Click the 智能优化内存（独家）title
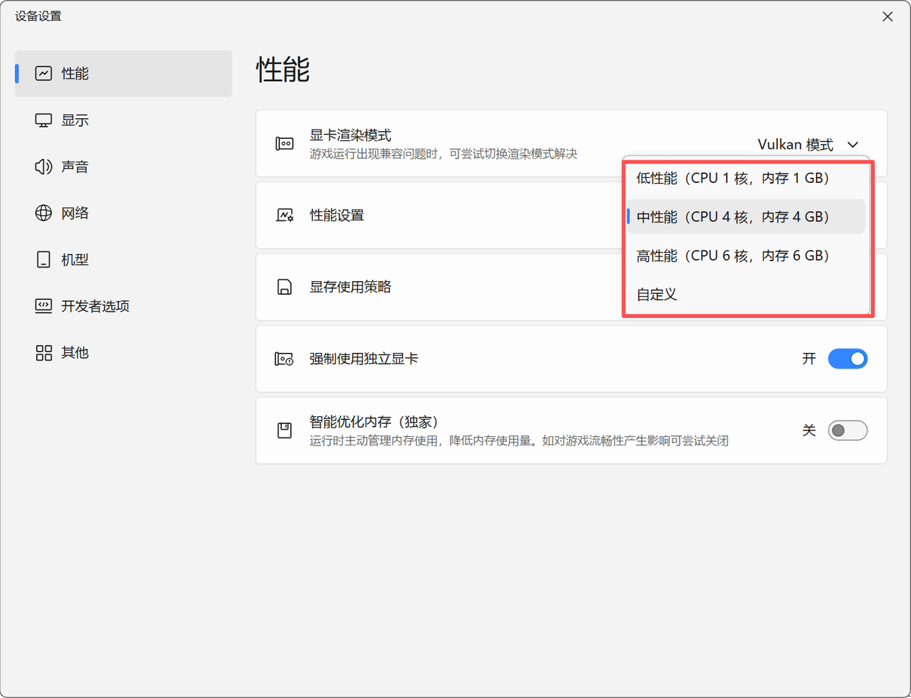The width and height of the screenshot is (911, 698). tap(374, 422)
